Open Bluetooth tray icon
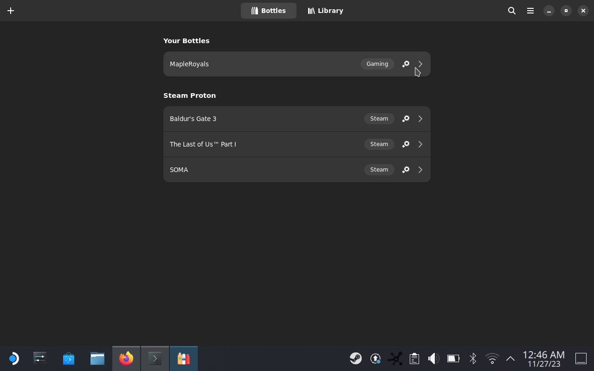Image resolution: width=594 pixels, height=371 pixels. [x=472, y=358]
